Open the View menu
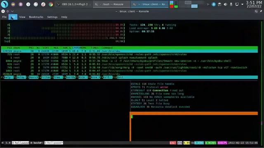264x148 pixels. coord(22,17)
